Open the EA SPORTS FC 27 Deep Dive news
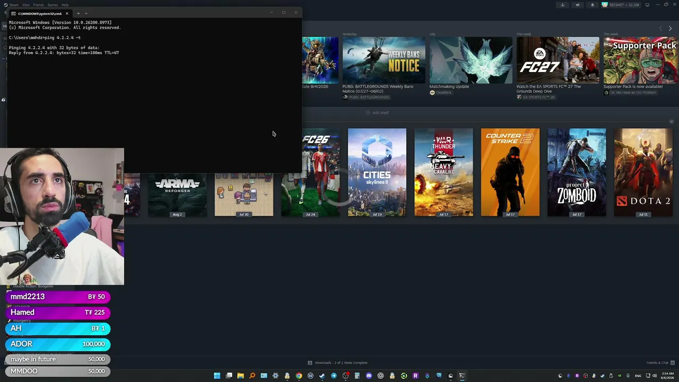 pyautogui.click(x=558, y=60)
